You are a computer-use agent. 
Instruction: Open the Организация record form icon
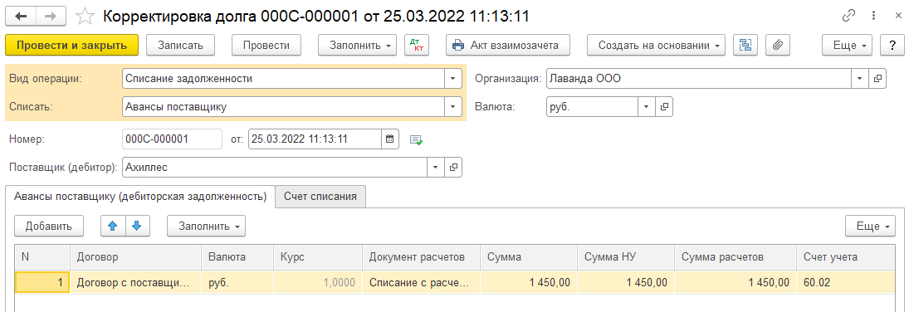(x=877, y=78)
